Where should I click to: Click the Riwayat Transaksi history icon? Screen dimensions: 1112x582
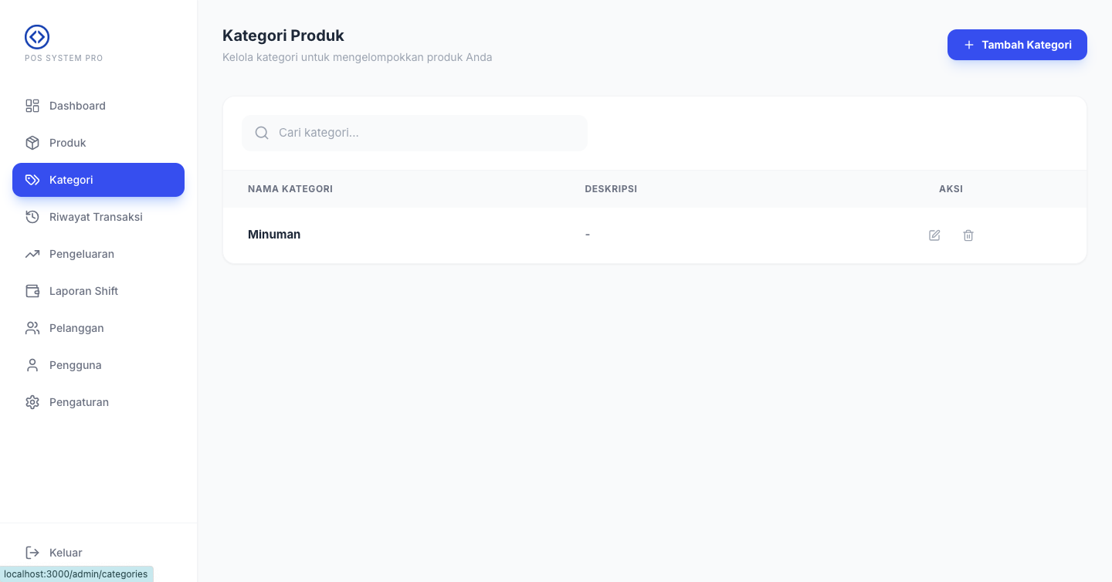point(32,217)
